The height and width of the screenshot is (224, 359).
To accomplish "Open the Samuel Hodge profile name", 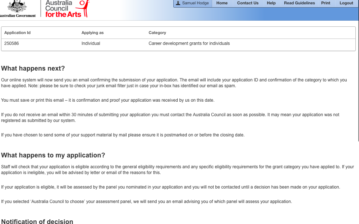I will point(195,3).
